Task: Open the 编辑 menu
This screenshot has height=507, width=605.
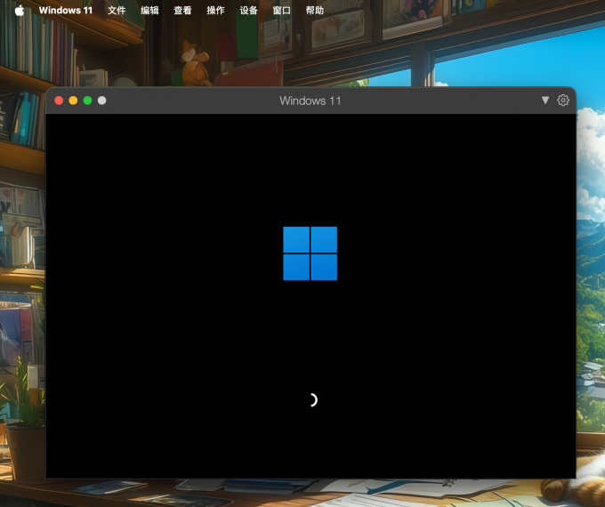Action: click(149, 11)
